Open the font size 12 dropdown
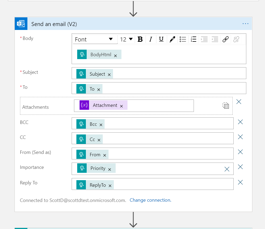 tap(126, 39)
